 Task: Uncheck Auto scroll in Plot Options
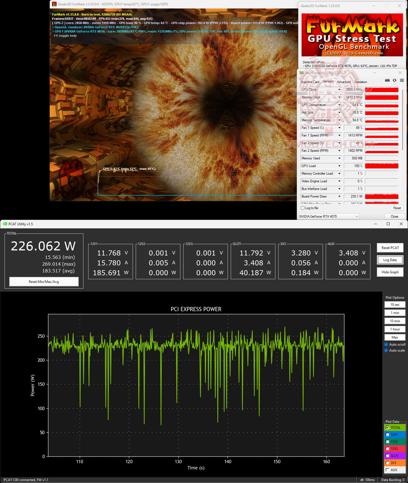coord(386,345)
